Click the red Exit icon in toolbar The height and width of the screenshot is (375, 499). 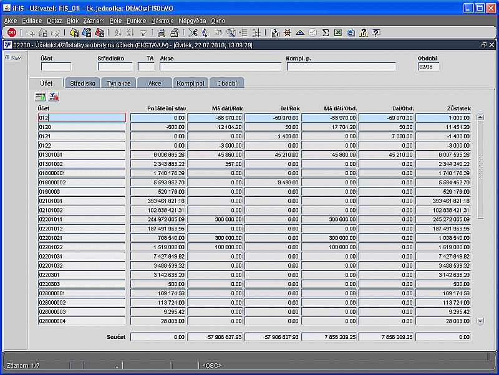(11, 33)
